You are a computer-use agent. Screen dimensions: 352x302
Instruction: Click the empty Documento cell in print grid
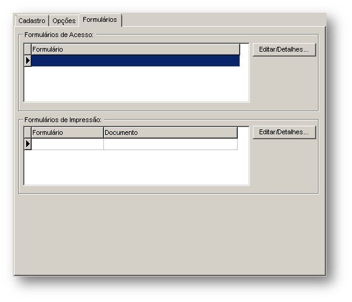[170, 144]
